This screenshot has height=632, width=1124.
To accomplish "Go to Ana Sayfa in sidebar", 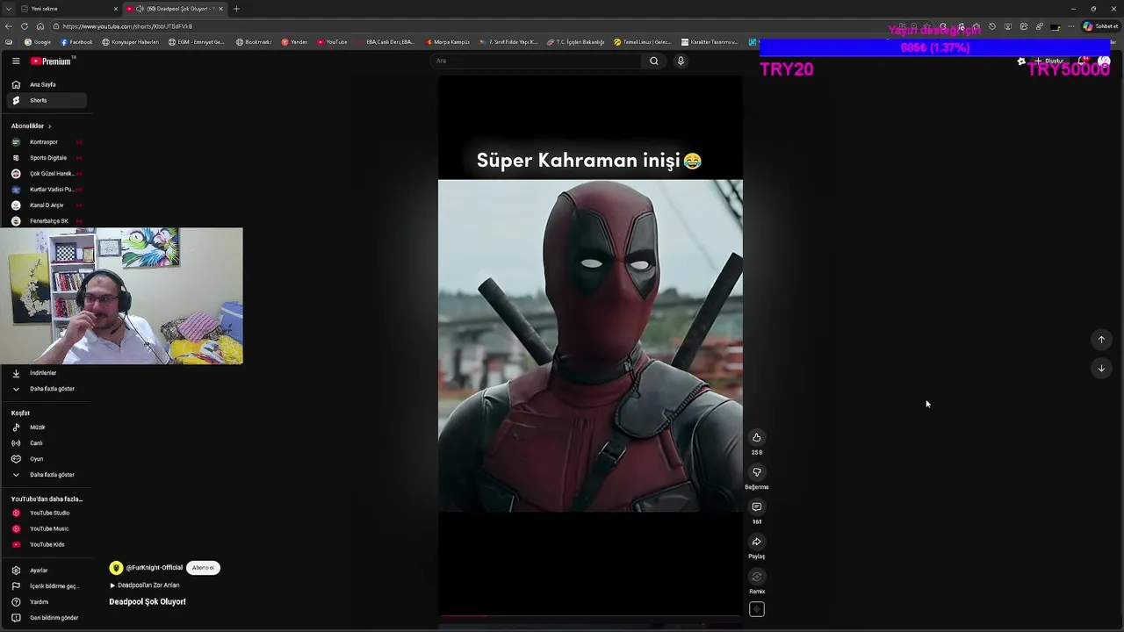I will click(x=46, y=84).
